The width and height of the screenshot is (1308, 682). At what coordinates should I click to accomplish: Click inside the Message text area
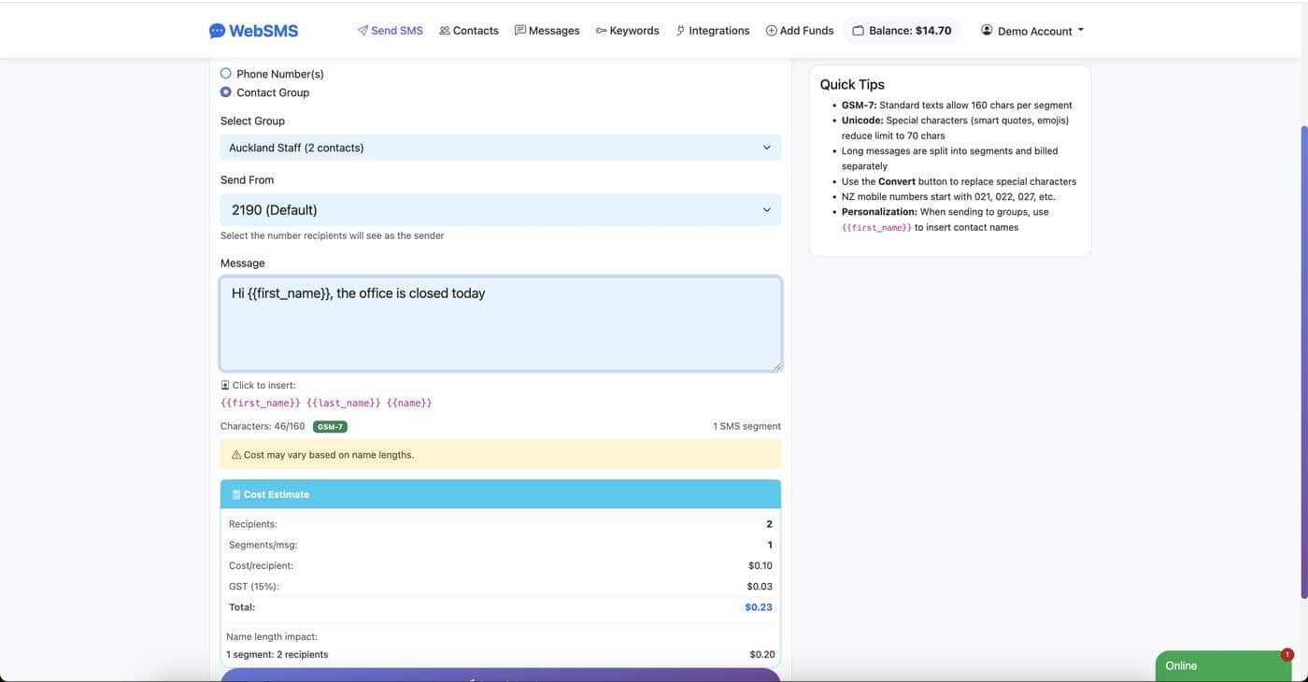(500, 327)
